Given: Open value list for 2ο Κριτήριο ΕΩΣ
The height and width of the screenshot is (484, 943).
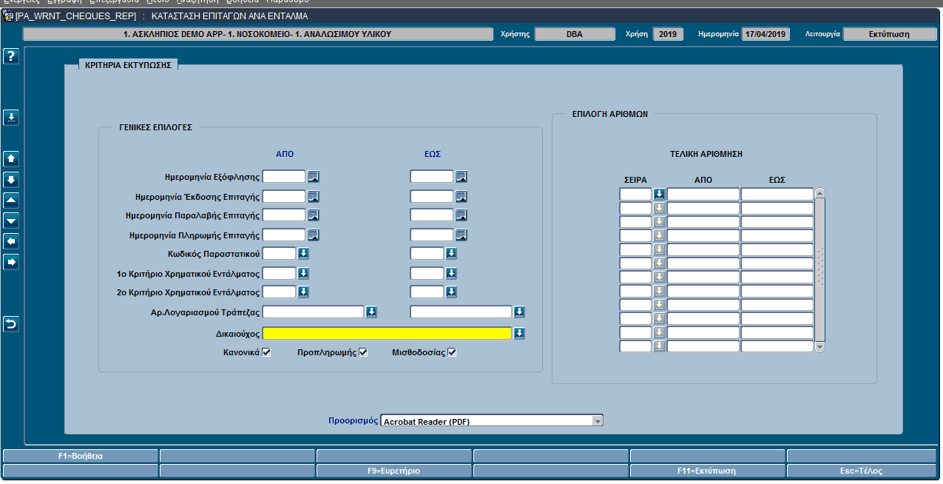Looking at the screenshot, I should 451,292.
